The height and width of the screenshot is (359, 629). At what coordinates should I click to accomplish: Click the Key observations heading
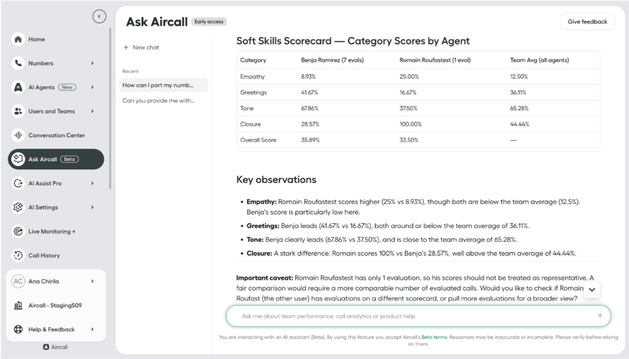click(x=276, y=180)
